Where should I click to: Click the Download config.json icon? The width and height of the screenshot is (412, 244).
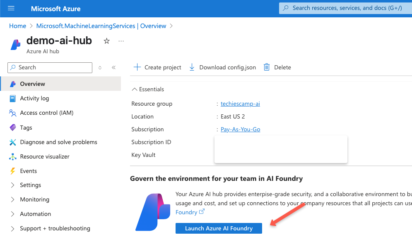(192, 67)
